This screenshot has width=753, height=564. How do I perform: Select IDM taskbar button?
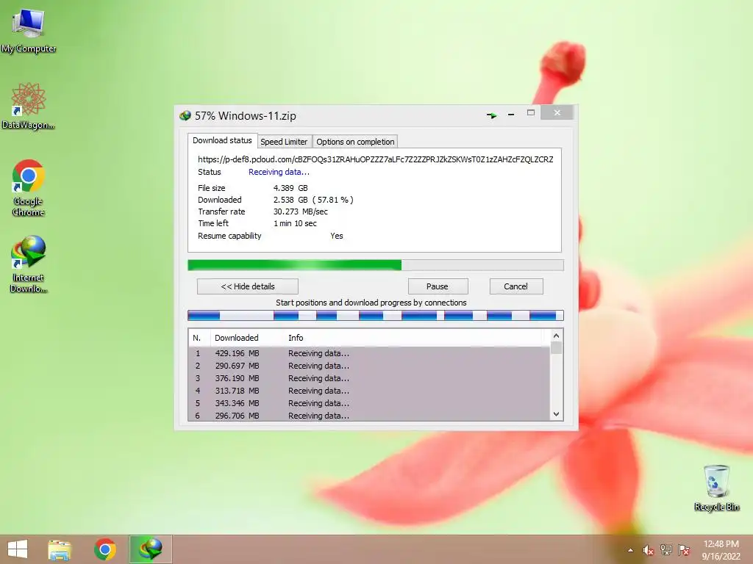(x=150, y=549)
